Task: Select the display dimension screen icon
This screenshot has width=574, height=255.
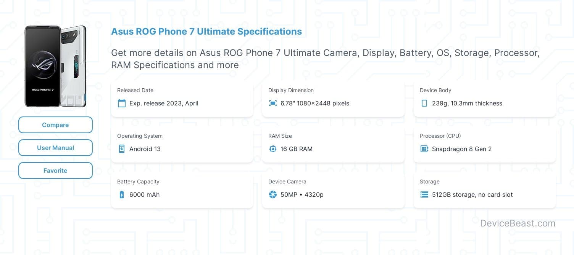Action: coord(273,103)
